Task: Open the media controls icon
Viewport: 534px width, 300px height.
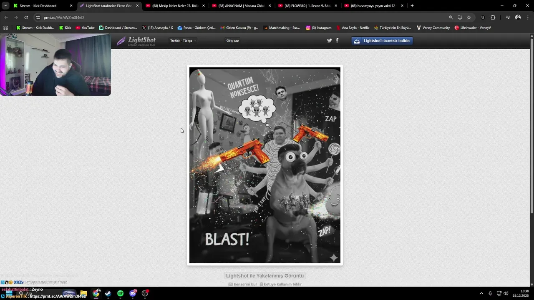Action: (508, 17)
